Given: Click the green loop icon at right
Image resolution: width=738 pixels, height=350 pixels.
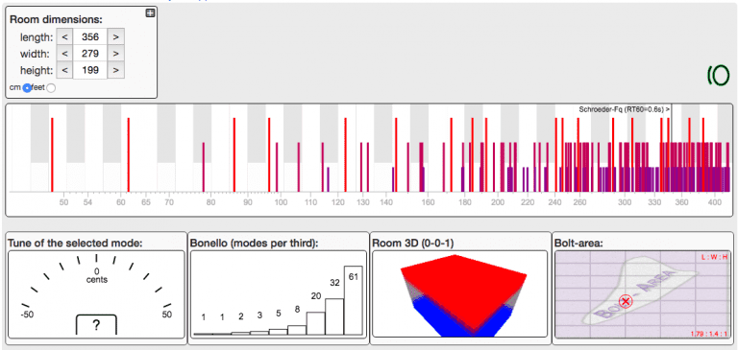Looking at the screenshot, I should [x=718, y=75].
